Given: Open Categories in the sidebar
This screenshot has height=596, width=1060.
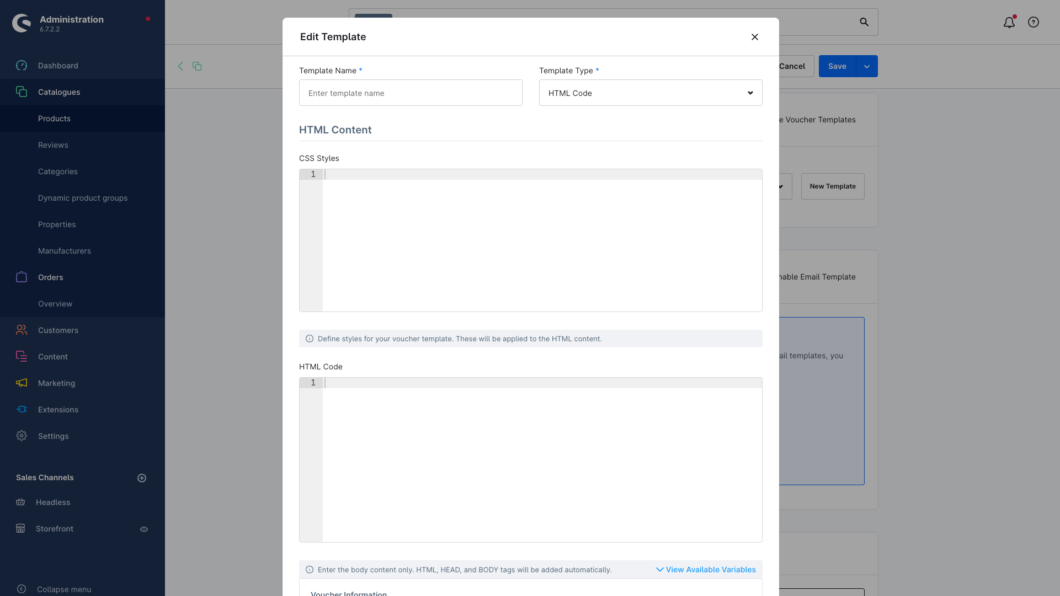Looking at the screenshot, I should 58,171.
